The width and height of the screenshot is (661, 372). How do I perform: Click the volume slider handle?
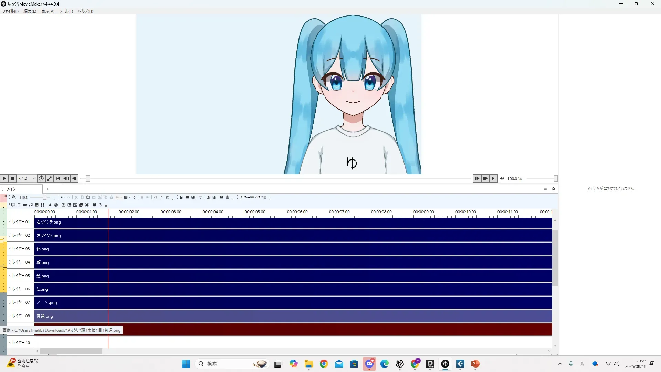(555, 178)
